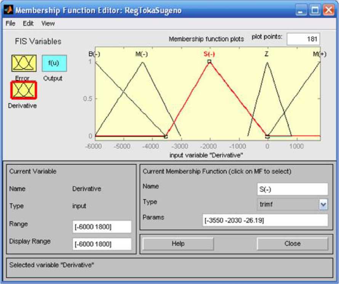The image size is (339, 284).
Task: Click S(-) left foot handle near -3500
Action: point(166,136)
